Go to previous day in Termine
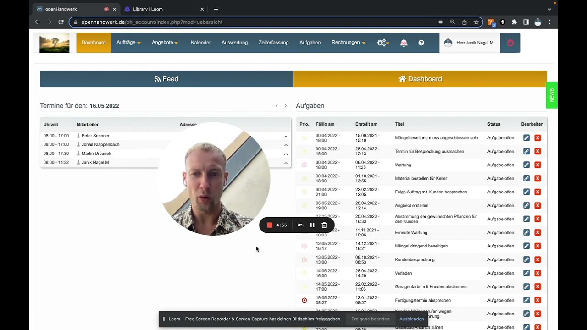The height and width of the screenshot is (330, 587). 277,106
